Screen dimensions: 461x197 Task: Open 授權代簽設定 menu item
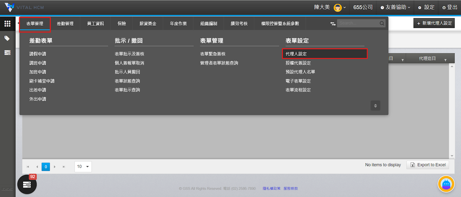(x=298, y=63)
